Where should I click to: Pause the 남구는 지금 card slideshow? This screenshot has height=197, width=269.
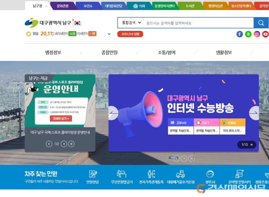71,144
